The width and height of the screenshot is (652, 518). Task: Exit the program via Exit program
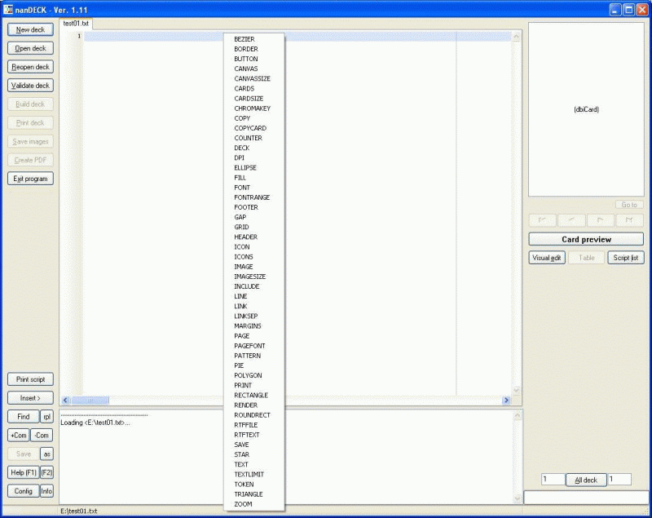point(30,179)
